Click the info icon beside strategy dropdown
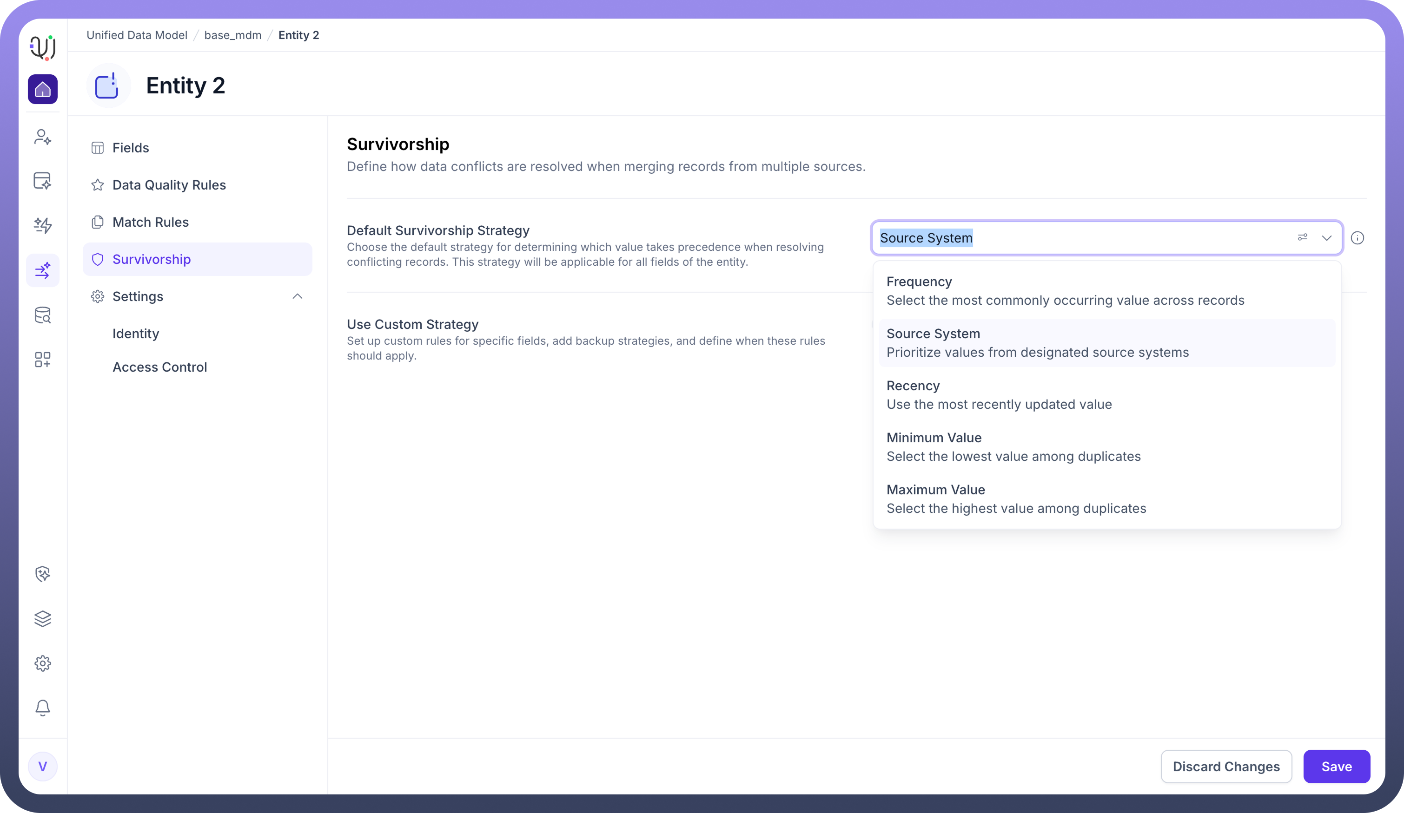This screenshot has height=813, width=1404. (1357, 238)
